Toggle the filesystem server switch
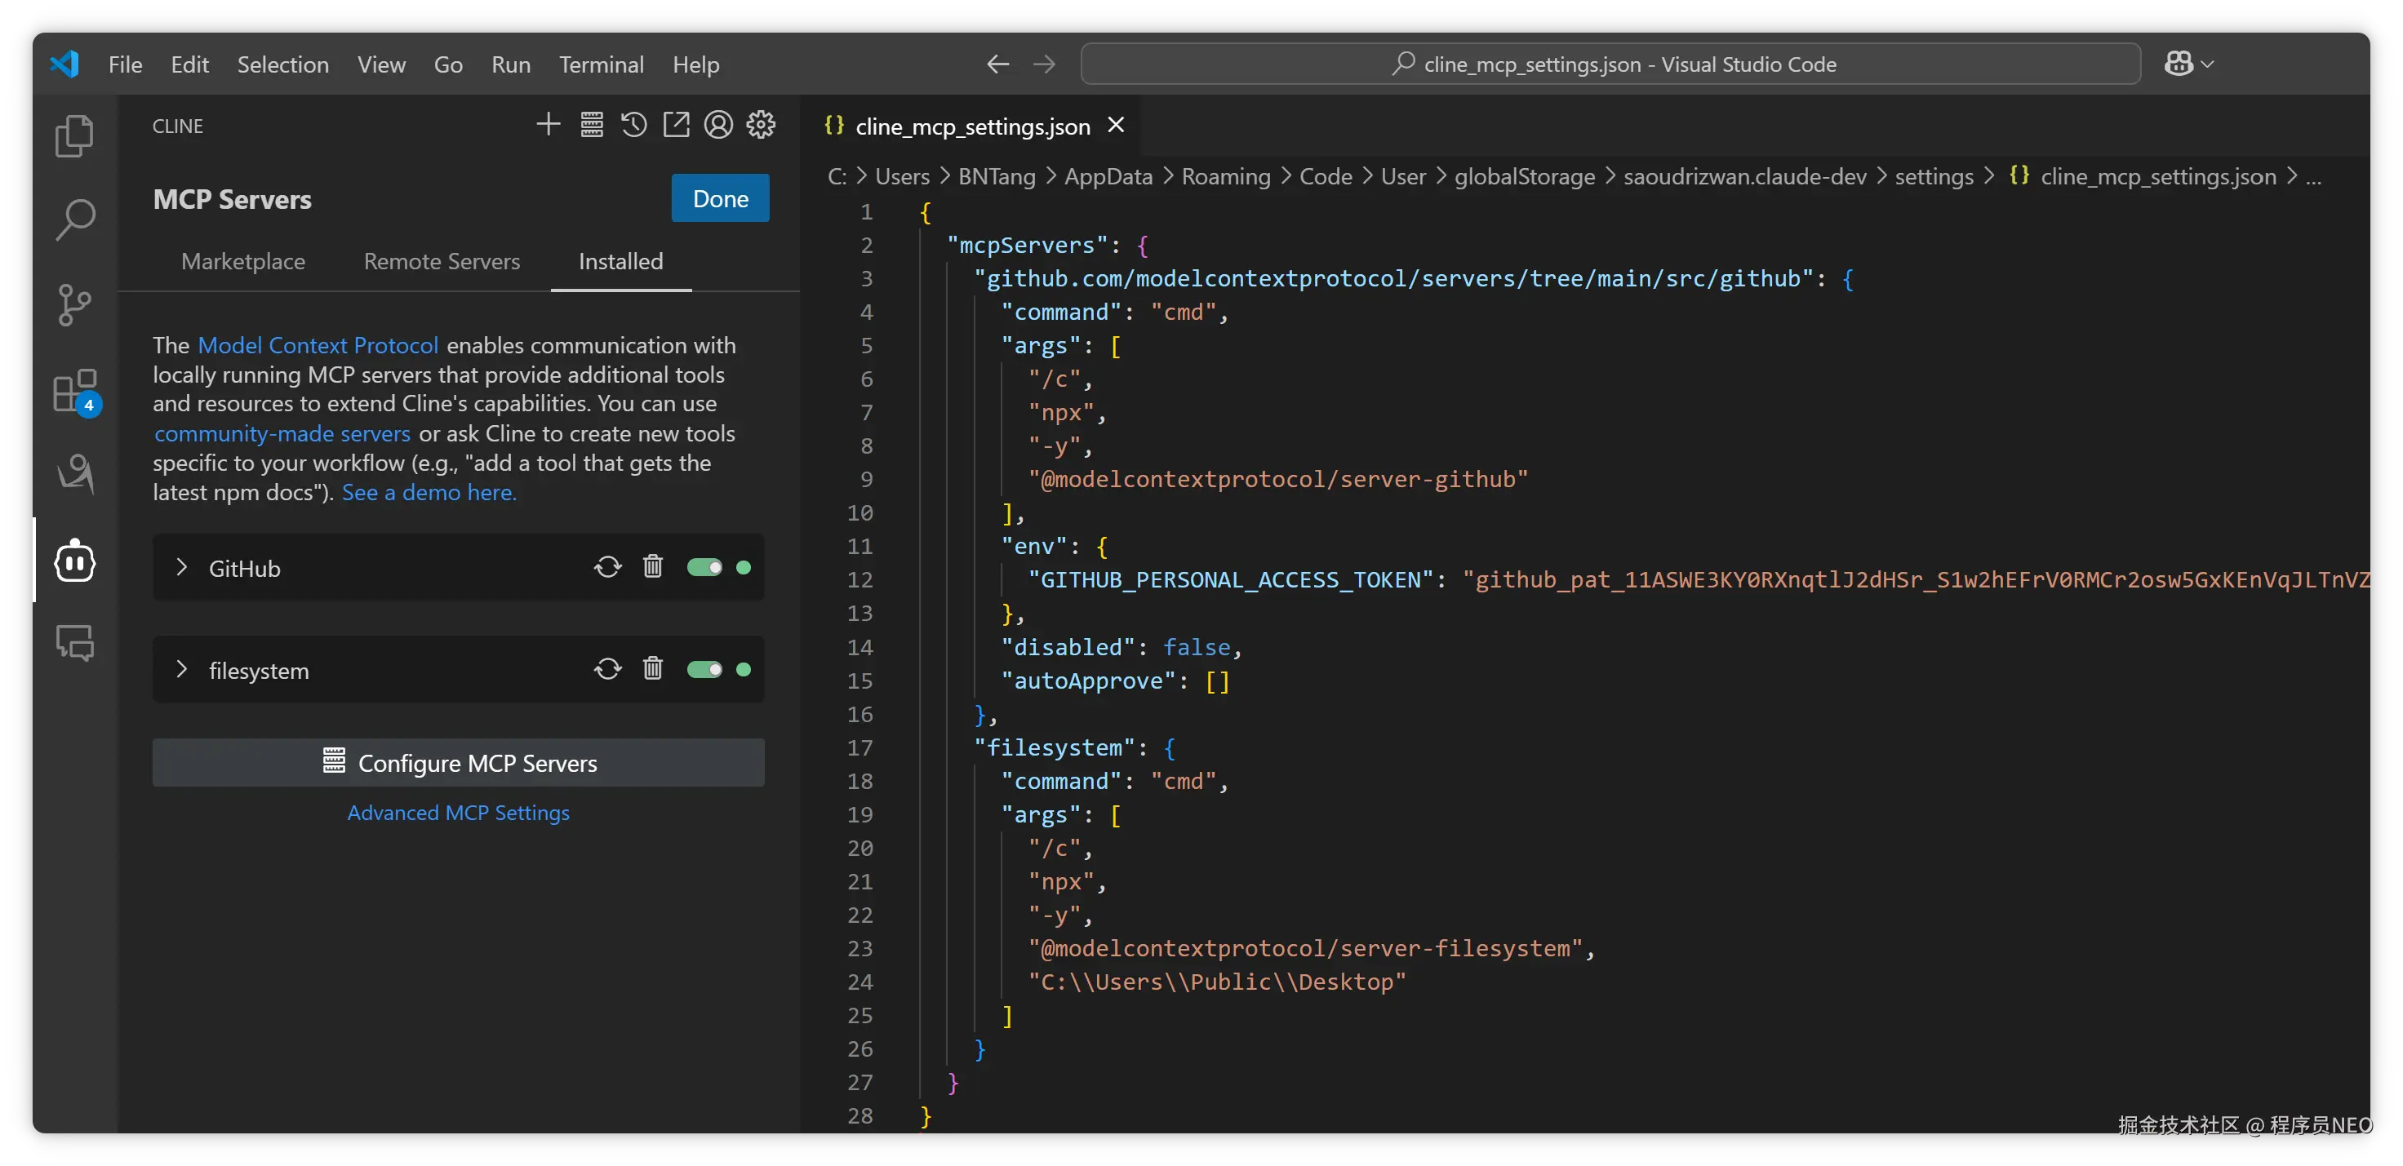 pyautogui.click(x=704, y=669)
